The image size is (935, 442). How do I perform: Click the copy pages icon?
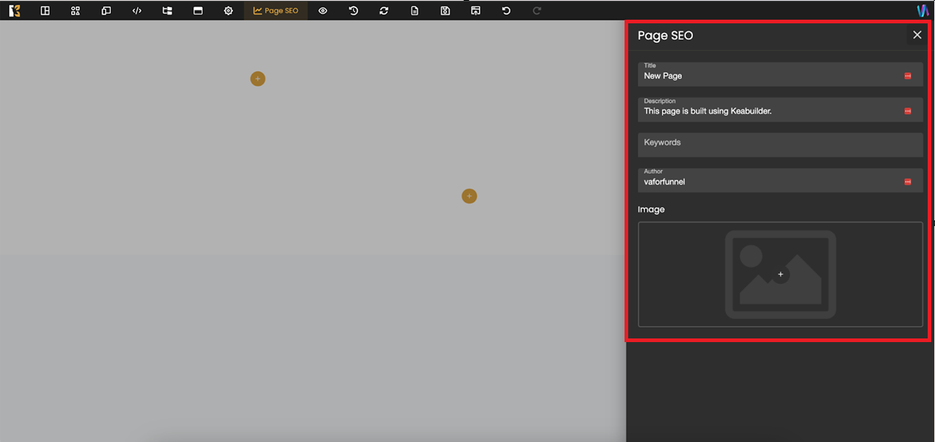(x=106, y=11)
